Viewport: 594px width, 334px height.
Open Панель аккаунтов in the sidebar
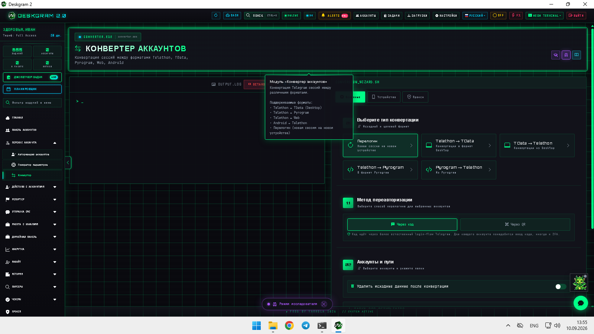[x=32, y=130]
